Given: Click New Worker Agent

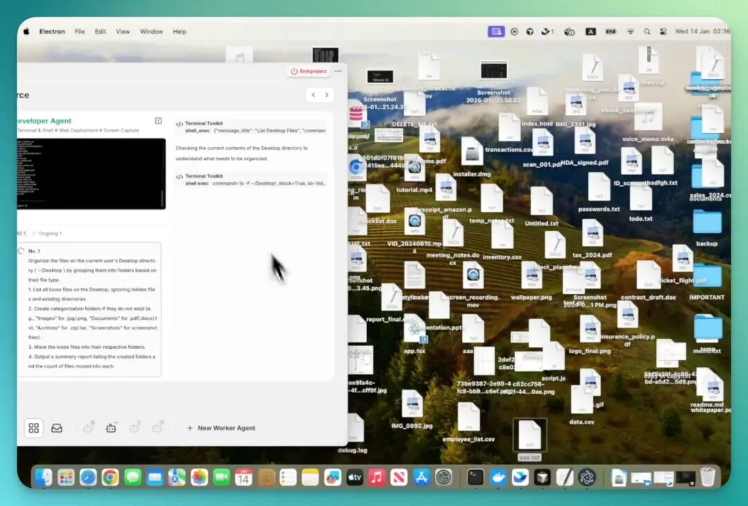Looking at the screenshot, I should (221, 428).
